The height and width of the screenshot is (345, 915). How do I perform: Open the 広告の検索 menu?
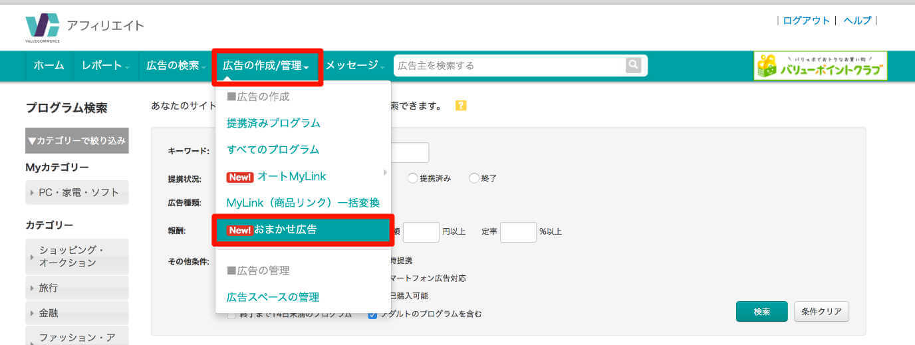pos(176,65)
